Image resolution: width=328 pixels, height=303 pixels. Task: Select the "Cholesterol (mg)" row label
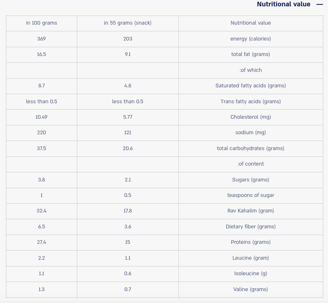[x=251, y=117]
